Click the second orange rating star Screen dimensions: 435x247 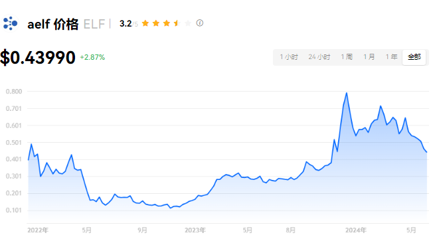(x=156, y=23)
